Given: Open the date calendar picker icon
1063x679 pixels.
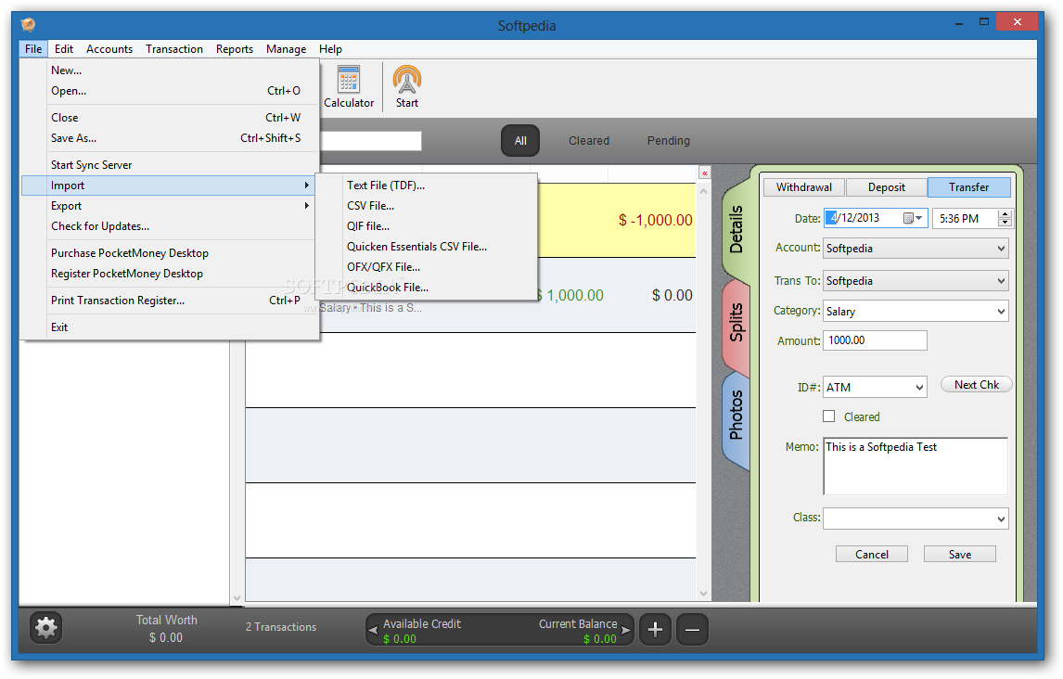Looking at the screenshot, I should tap(913, 218).
